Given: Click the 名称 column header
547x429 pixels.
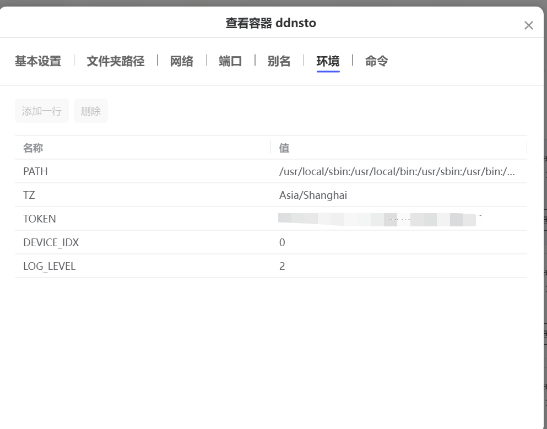Looking at the screenshot, I should (33, 148).
